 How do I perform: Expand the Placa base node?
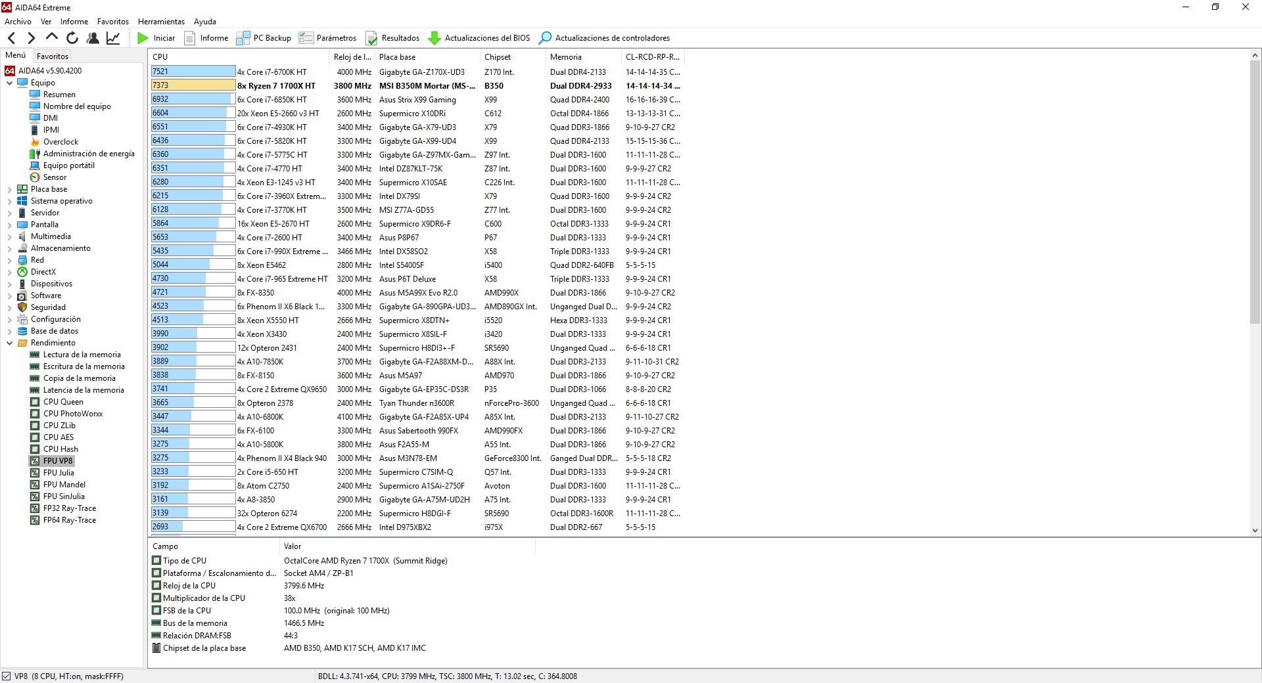tap(9, 189)
